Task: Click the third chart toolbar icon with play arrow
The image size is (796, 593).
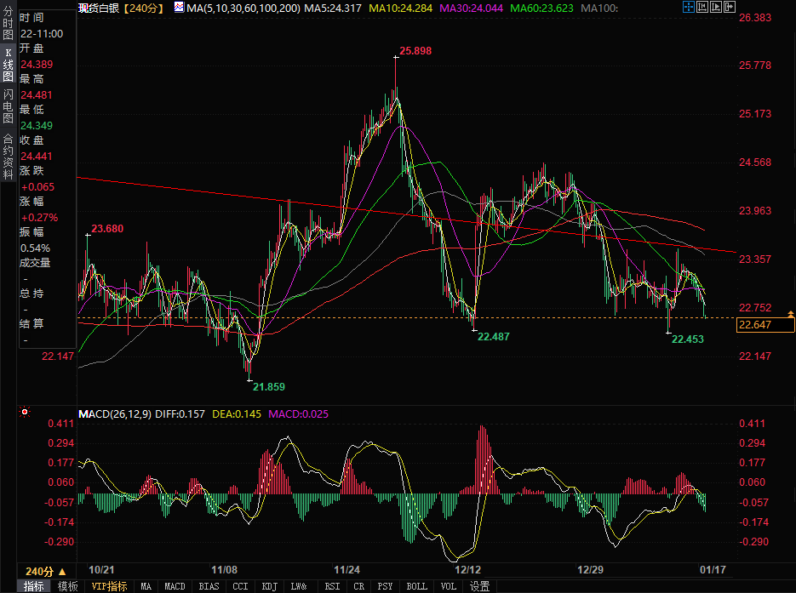Action: coord(714,7)
